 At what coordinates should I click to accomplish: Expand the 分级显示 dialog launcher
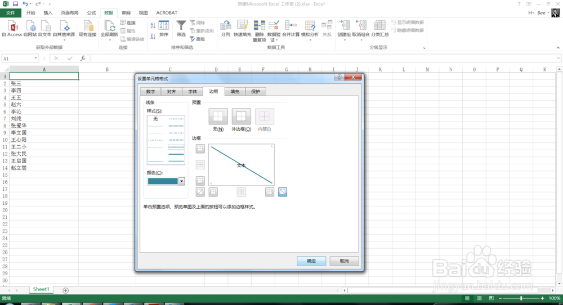(x=424, y=48)
